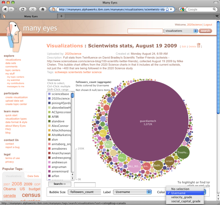This screenshot has width=220, height=205.
Task: Open the Label Username dropdown
Action: tap(132, 192)
